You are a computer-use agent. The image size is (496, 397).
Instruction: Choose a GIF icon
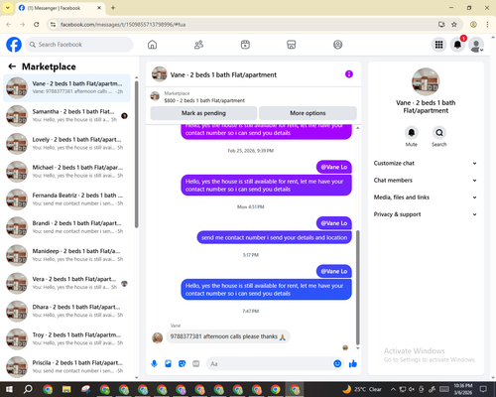tap(196, 364)
